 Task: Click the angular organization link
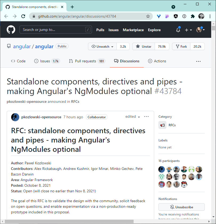(22, 46)
